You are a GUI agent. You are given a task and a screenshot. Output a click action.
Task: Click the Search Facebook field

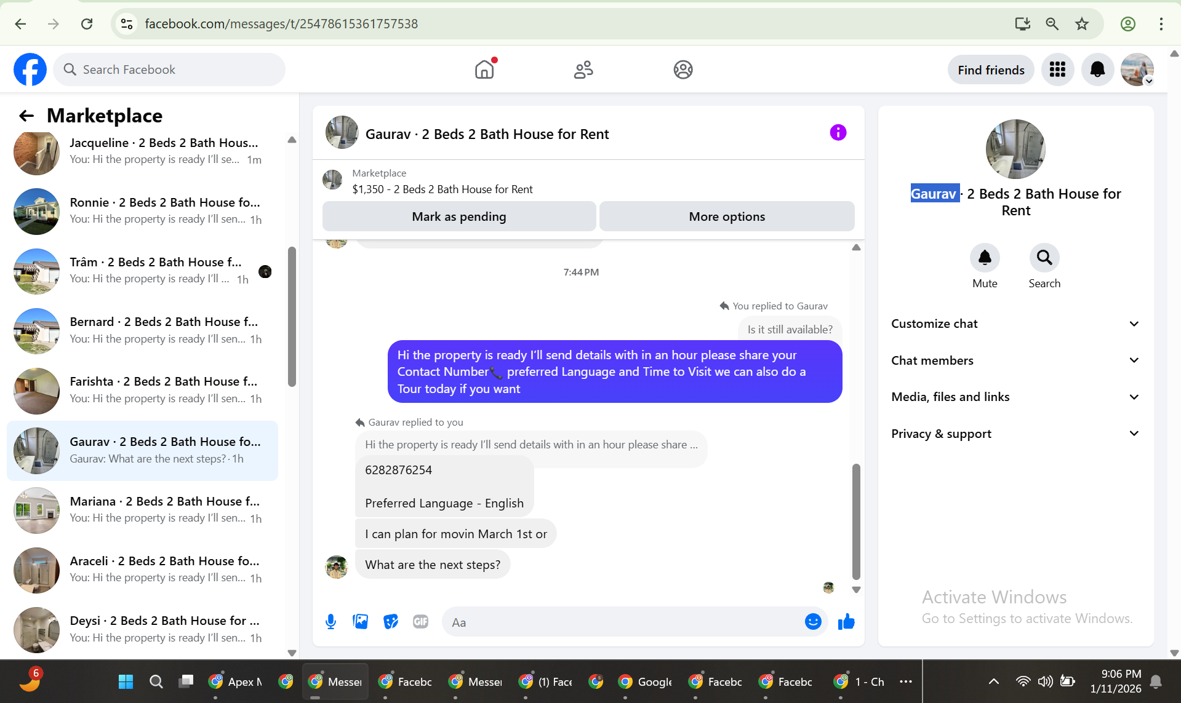point(169,70)
